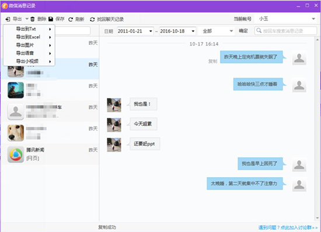Click the 复制 copy link beside first message
Viewport: 321px width, 232px height.
(x=212, y=61)
